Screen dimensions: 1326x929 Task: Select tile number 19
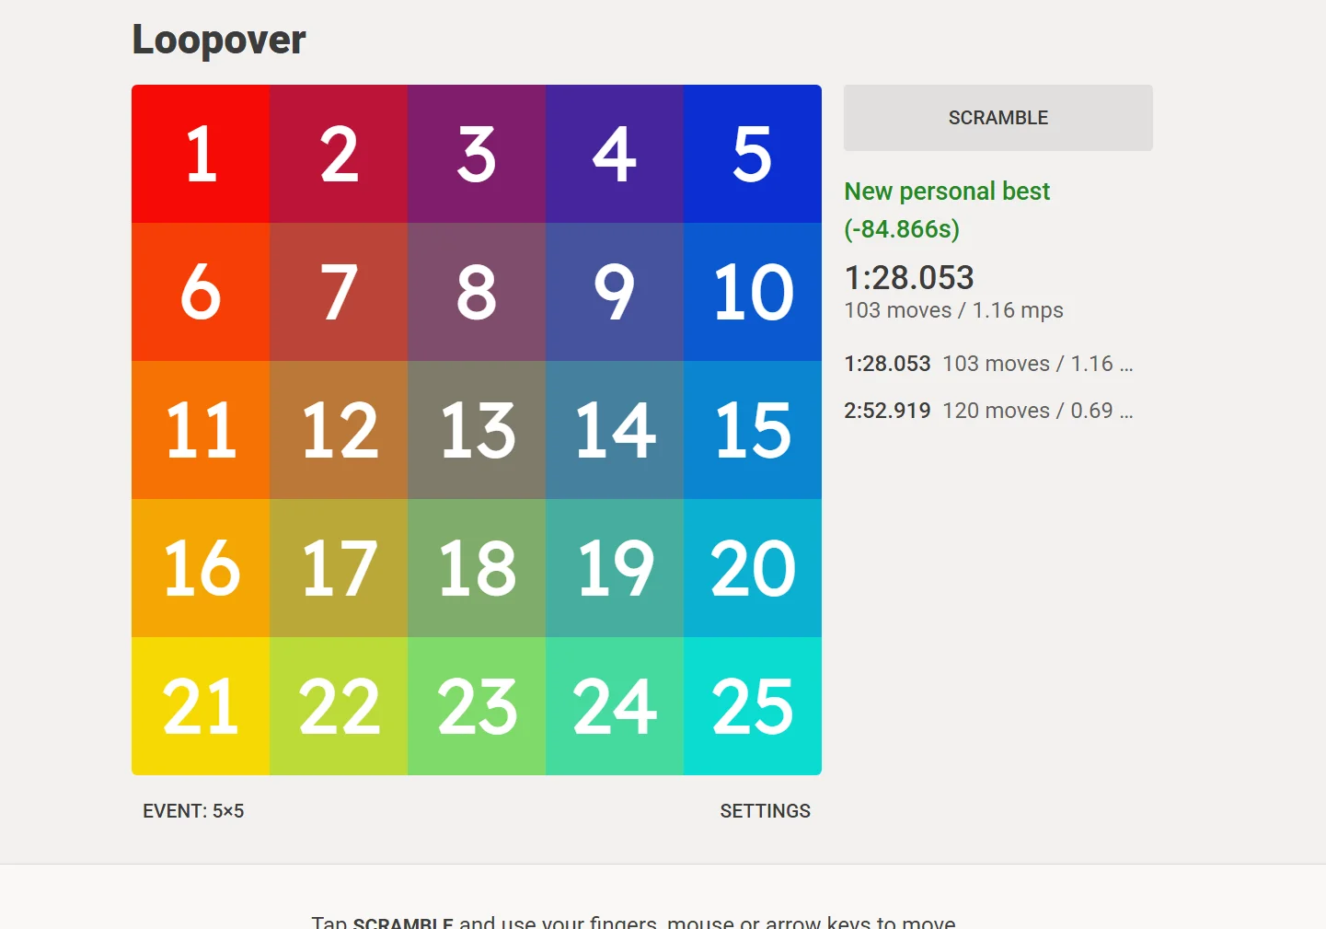pyautogui.click(x=615, y=568)
